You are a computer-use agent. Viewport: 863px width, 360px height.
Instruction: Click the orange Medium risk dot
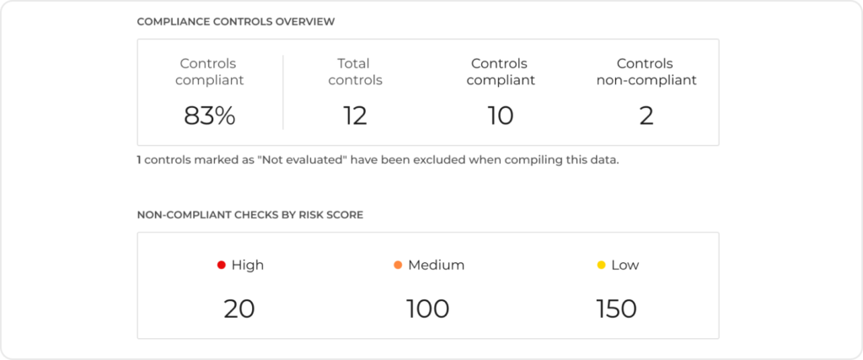(x=398, y=266)
